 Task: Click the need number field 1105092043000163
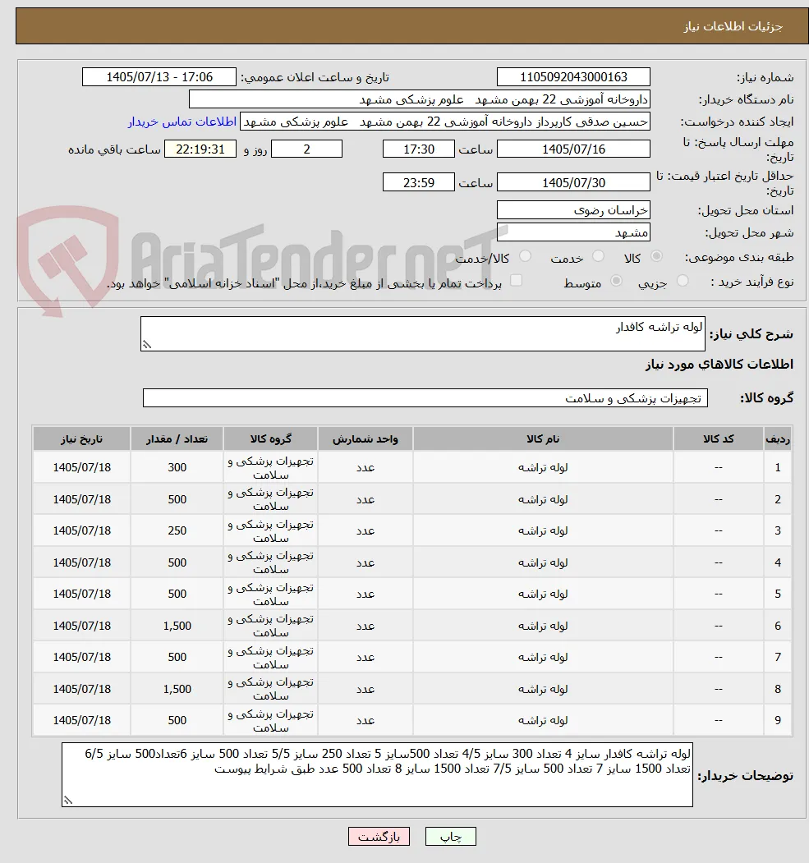[x=573, y=77]
